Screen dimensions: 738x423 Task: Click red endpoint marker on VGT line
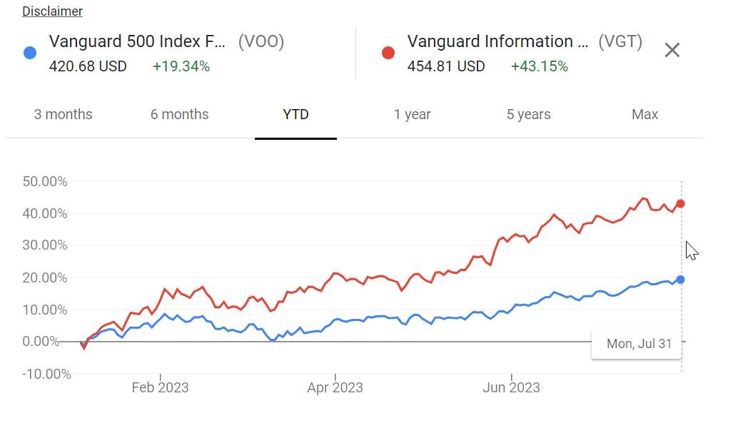(x=680, y=204)
